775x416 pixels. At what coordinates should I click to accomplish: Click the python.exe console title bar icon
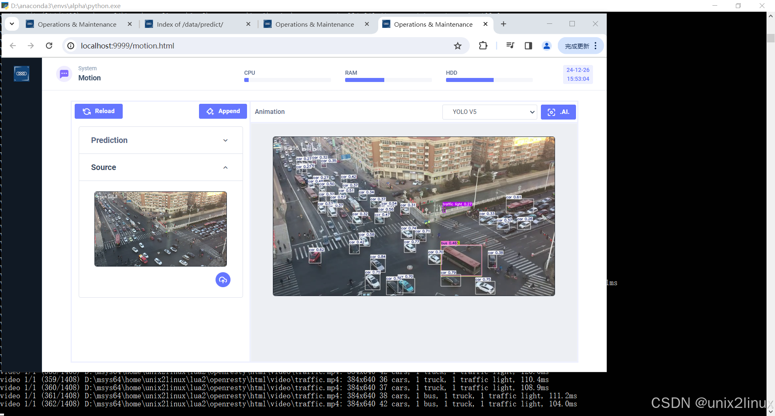[x=5, y=6]
